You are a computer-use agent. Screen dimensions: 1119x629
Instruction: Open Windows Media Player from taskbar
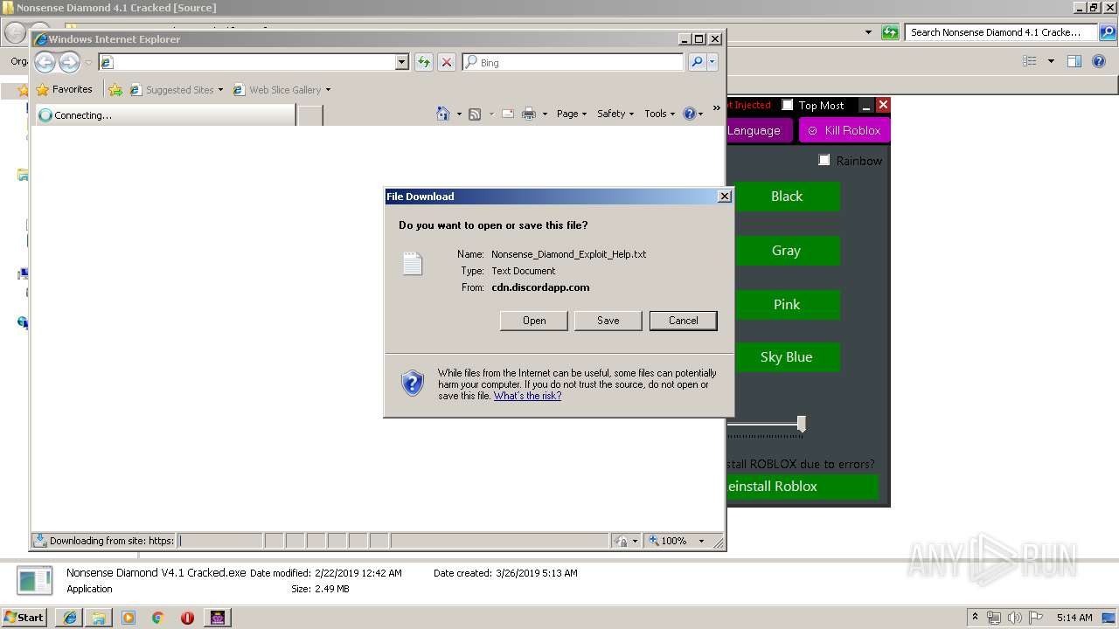(x=129, y=618)
